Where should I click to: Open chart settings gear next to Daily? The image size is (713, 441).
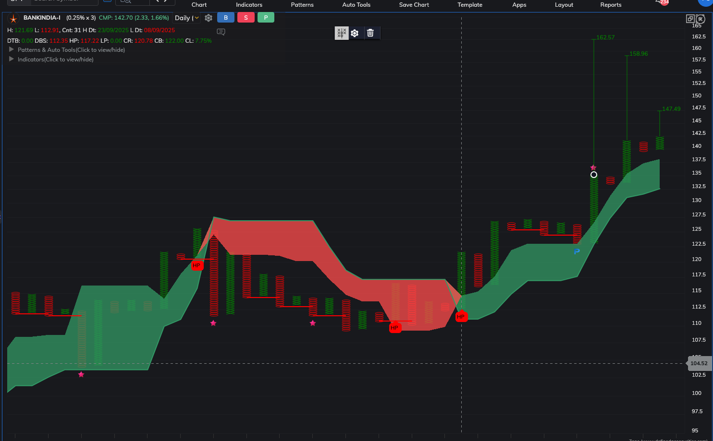point(209,18)
